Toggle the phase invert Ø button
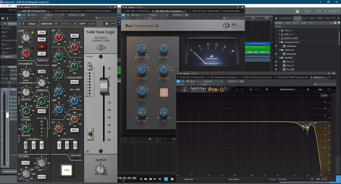 42,46
